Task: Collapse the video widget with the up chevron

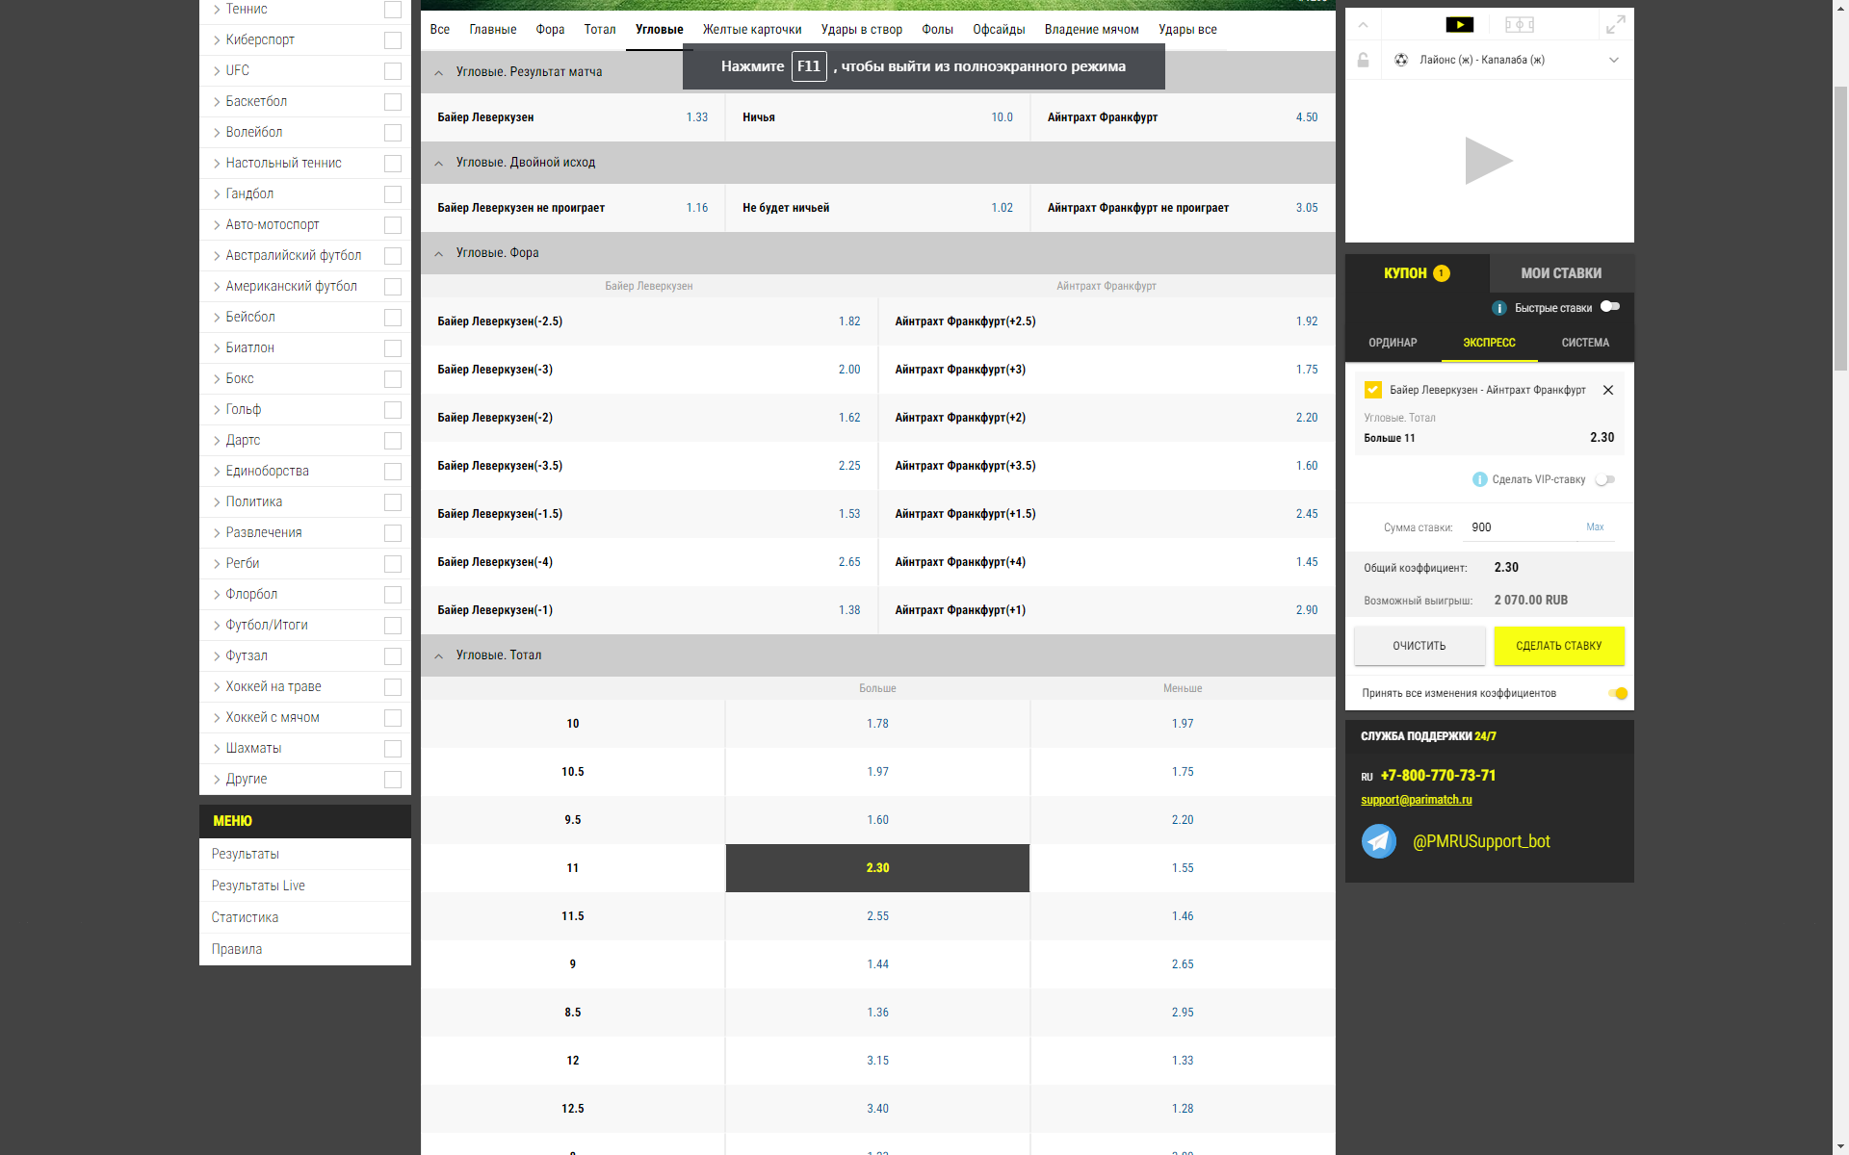Action: pos(1364,25)
